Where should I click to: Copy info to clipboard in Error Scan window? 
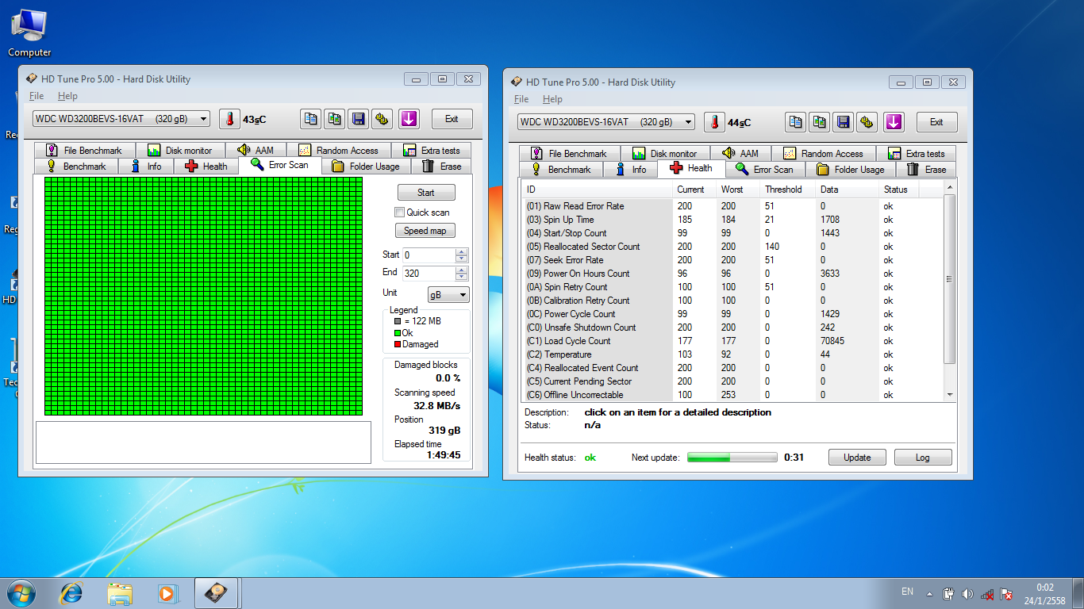(x=311, y=119)
